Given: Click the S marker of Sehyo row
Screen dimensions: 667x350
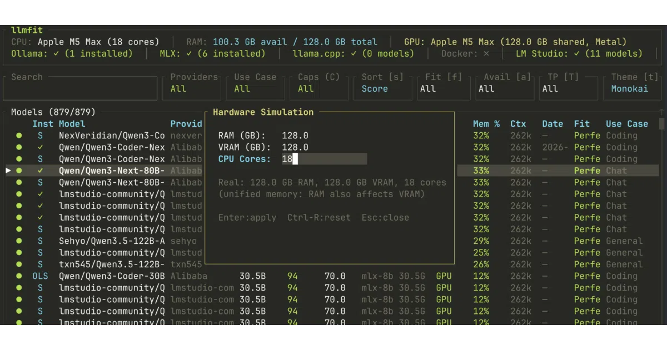Looking at the screenshot, I should click(x=40, y=241).
